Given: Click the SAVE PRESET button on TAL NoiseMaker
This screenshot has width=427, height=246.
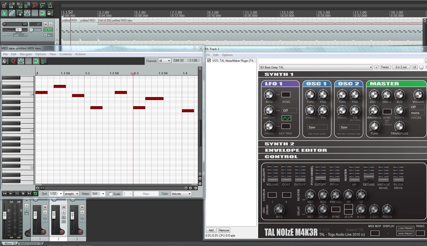Looking at the screenshot, I should 405,233.
